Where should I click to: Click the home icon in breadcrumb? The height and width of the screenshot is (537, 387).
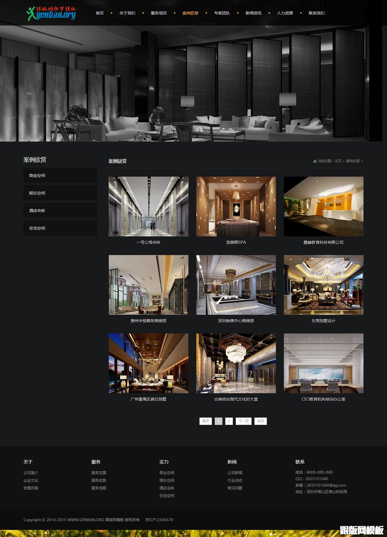pos(314,161)
